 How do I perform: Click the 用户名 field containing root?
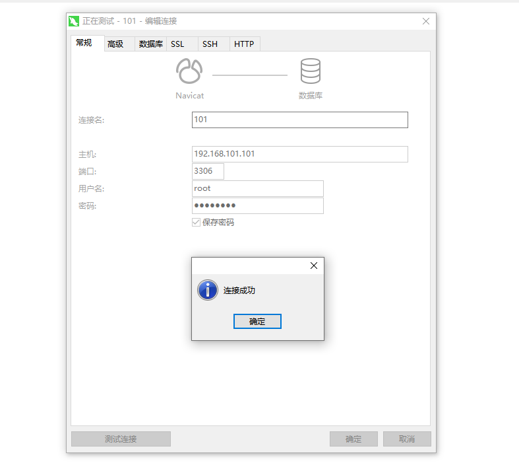click(x=257, y=189)
